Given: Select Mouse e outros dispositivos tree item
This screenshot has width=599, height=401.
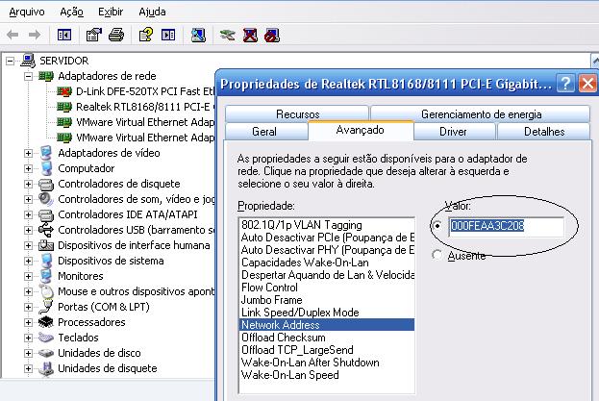Looking at the screenshot, I should 136,291.
